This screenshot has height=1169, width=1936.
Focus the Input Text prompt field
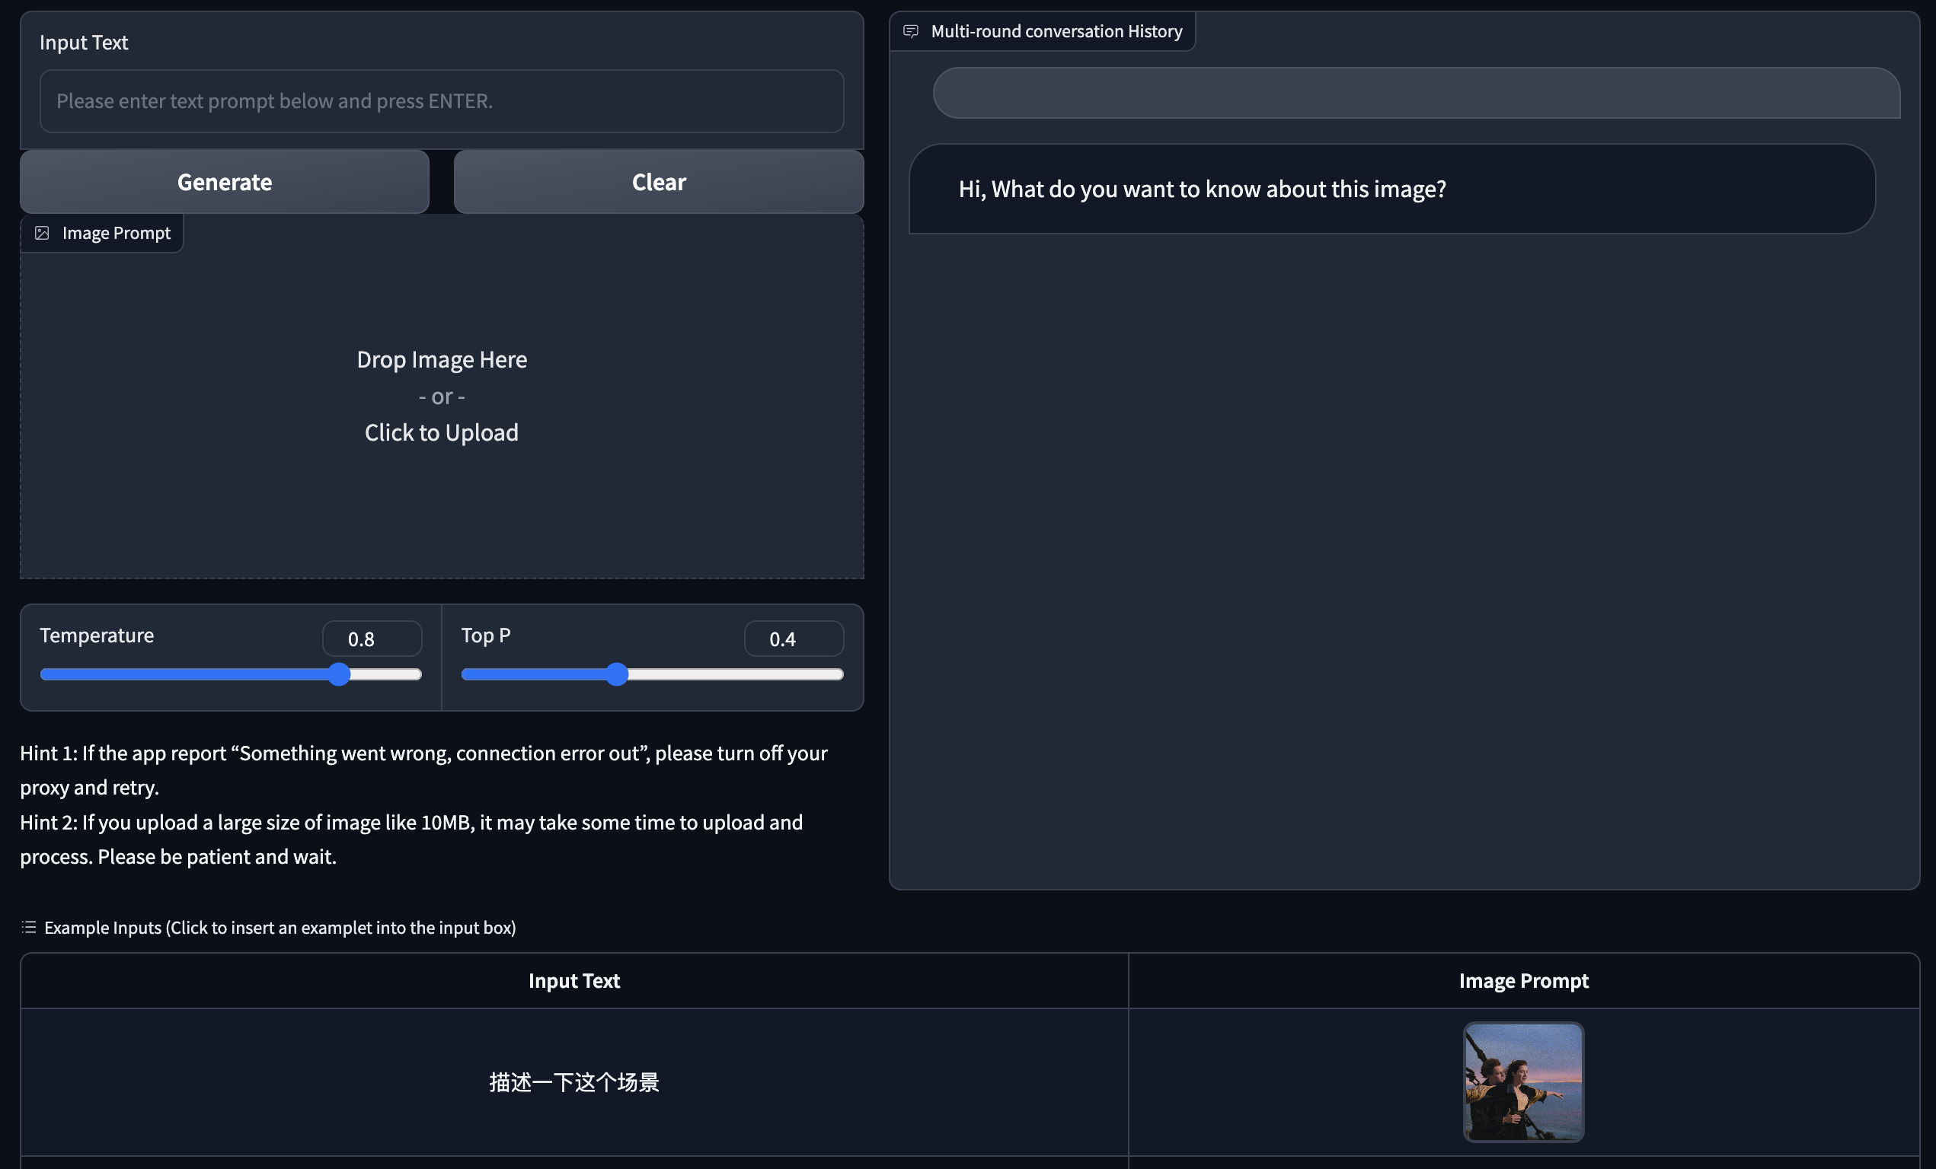pos(442,101)
